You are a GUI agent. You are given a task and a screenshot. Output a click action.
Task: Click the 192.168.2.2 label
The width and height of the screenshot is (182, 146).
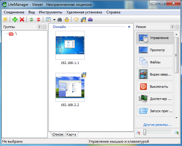70,105
